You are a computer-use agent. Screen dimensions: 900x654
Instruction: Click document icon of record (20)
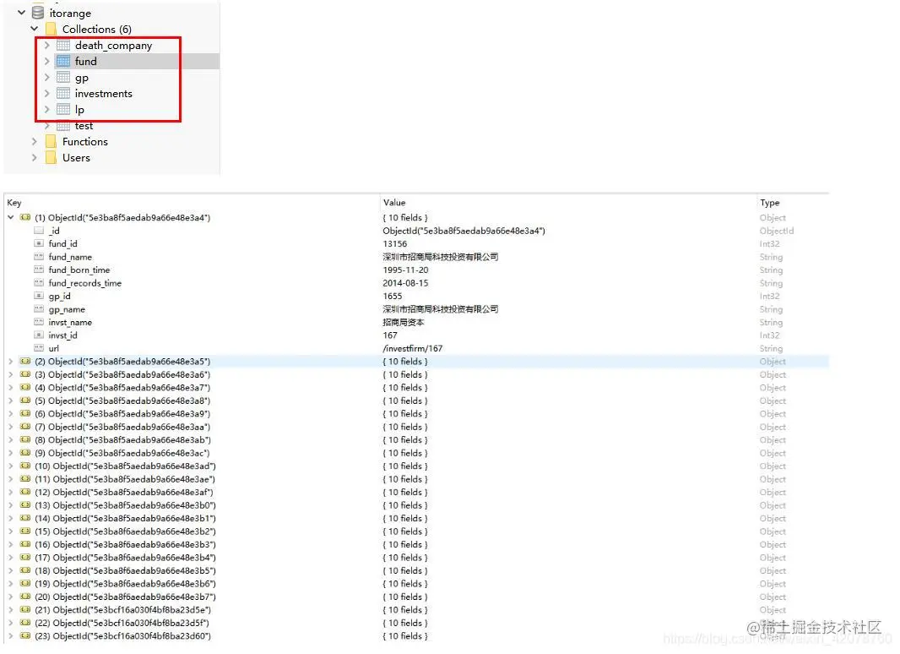click(25, 597)
